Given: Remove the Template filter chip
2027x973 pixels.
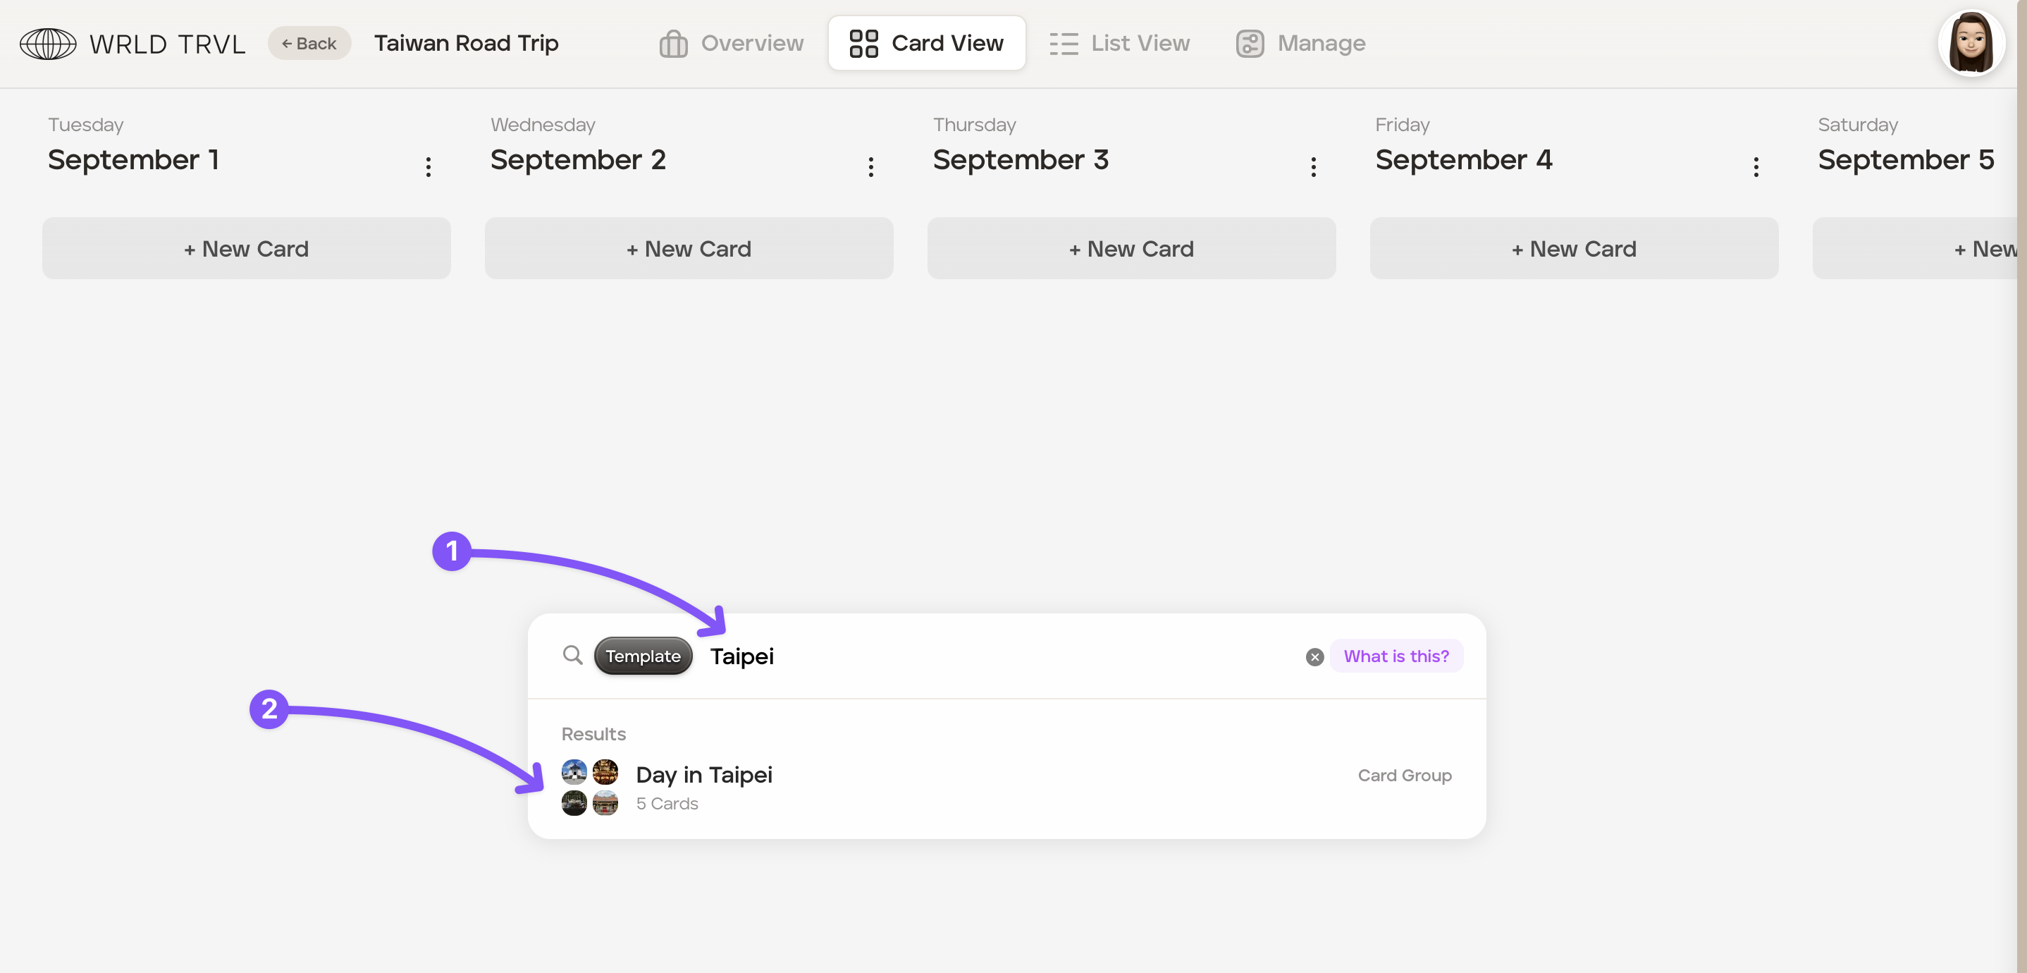Looking at the screenshot, I should tap(643, 656).
